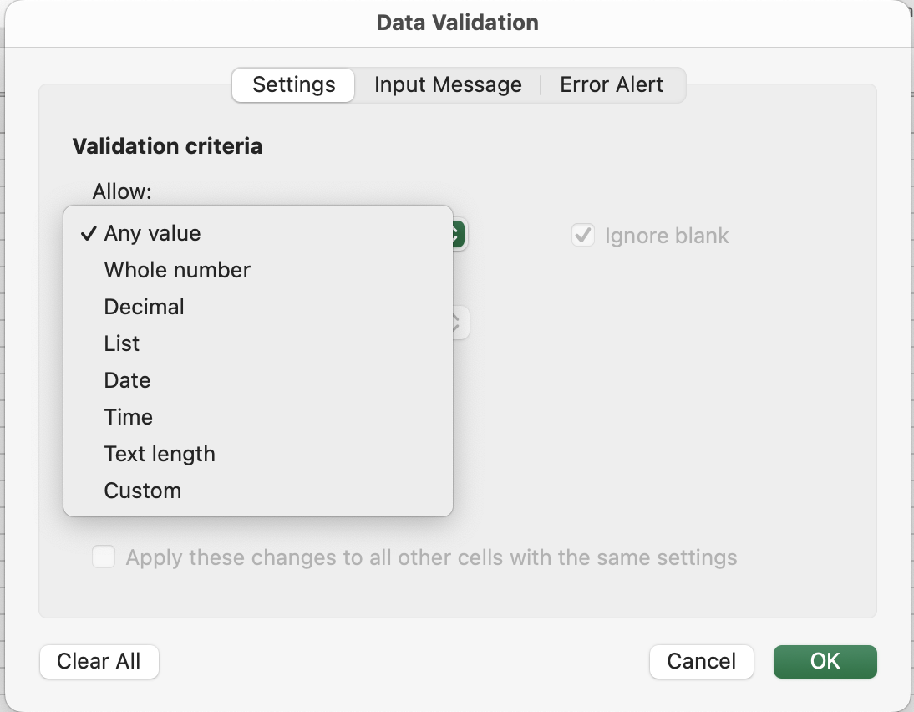
Task: Confirm with the green OK button
Action: [x=825, y=661]
